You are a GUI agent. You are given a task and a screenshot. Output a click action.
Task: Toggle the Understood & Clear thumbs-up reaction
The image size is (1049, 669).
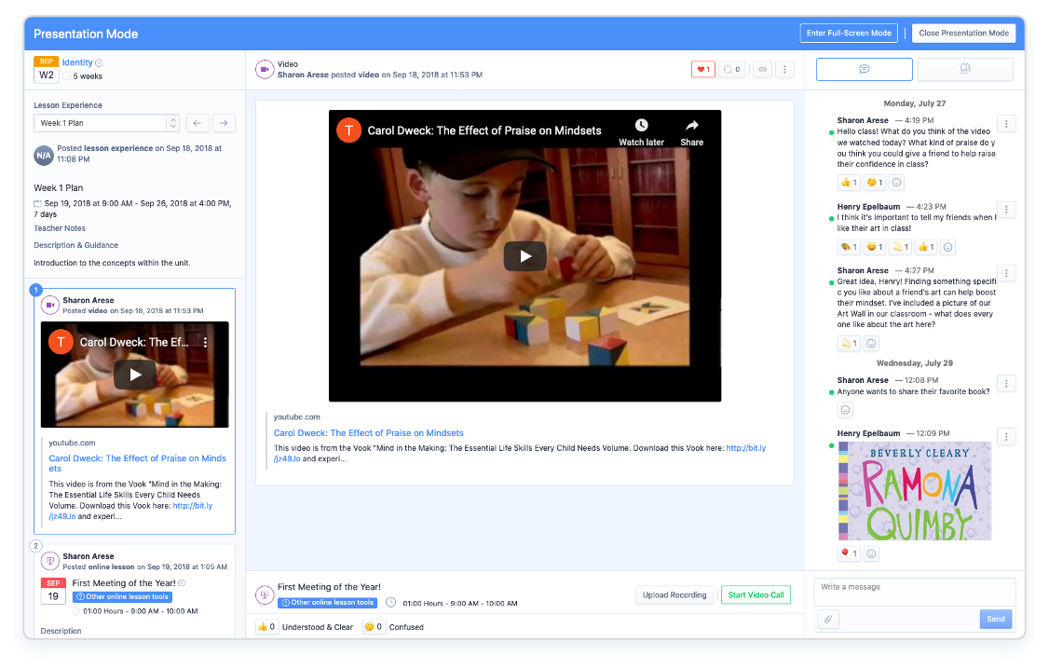click(268, 627)
